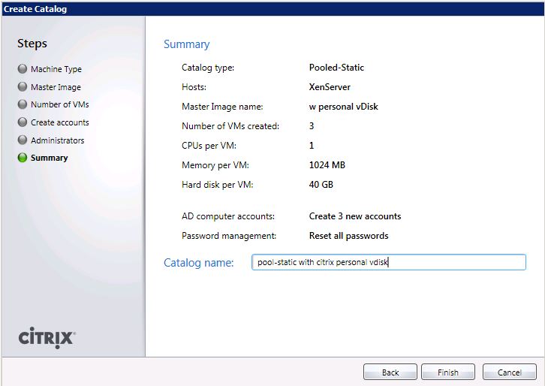Go to the Master Image step
This screenshot has width=545, height=386.
point(56,87)
